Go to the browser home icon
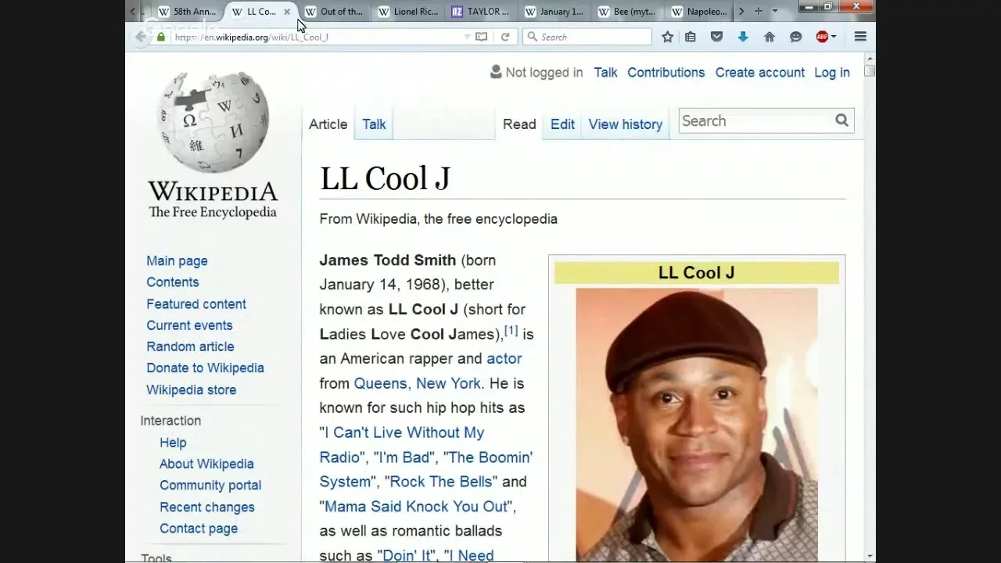 click(770, 37)
